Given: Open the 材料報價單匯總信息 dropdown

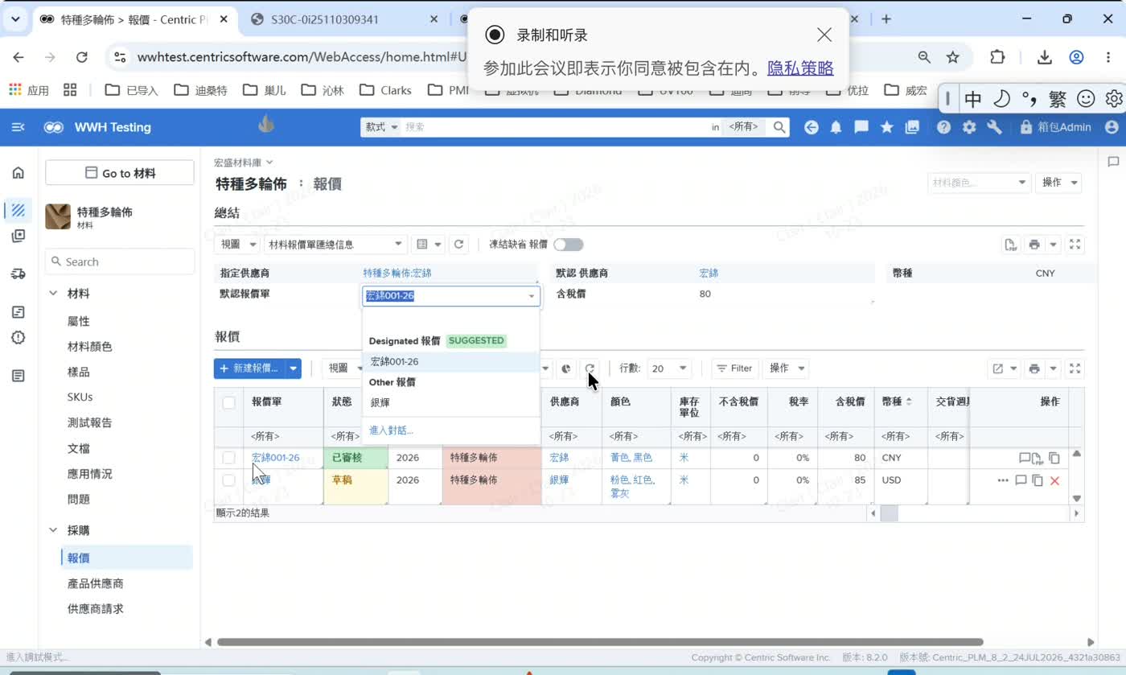Looking at the screenshot, I should 336,245.
